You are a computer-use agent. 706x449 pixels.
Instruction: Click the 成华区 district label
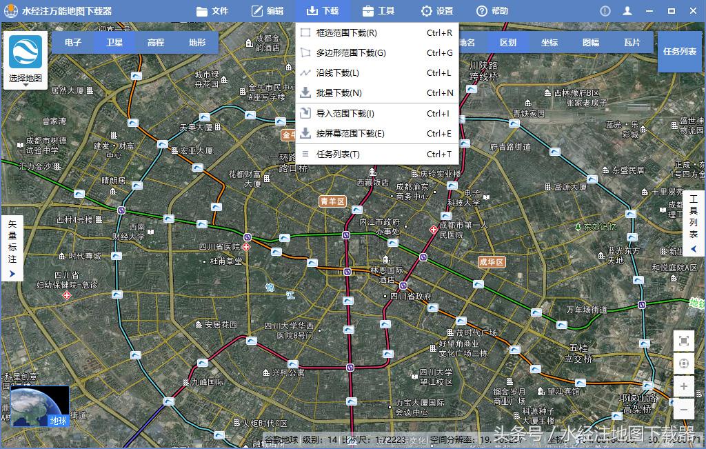click(492, 261)
